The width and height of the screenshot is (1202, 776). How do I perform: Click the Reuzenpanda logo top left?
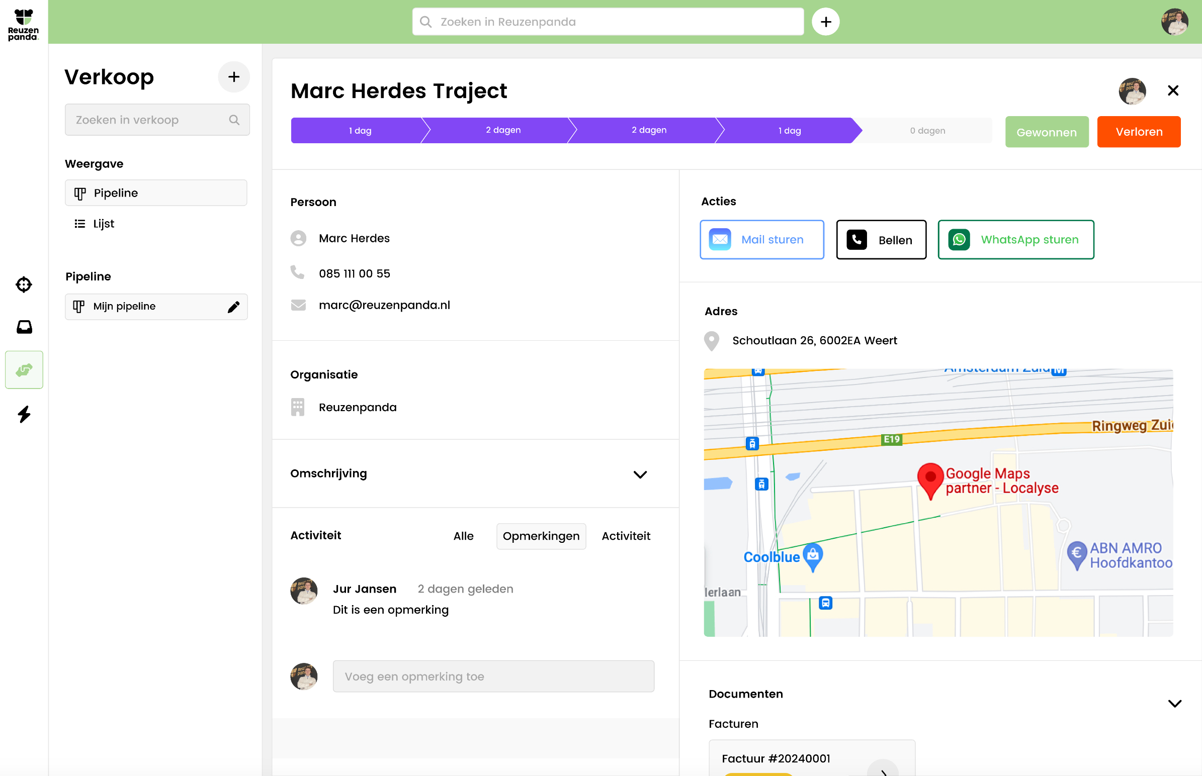click(23, 22)
